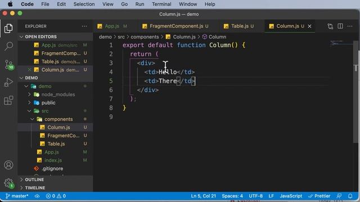
Task: Open Explorer more actions ellipsis
Action: [x=84, y=26]
